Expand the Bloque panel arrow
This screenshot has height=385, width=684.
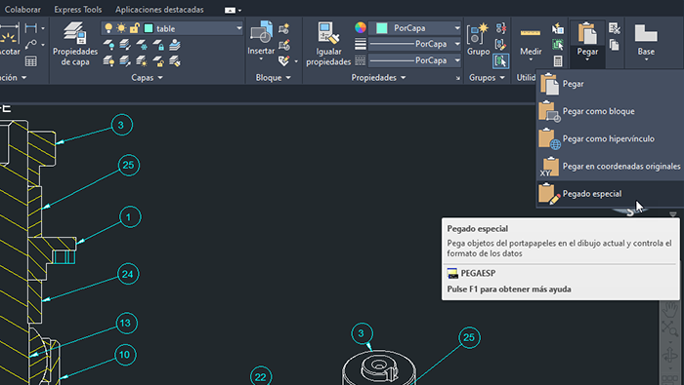coord(288,77)
